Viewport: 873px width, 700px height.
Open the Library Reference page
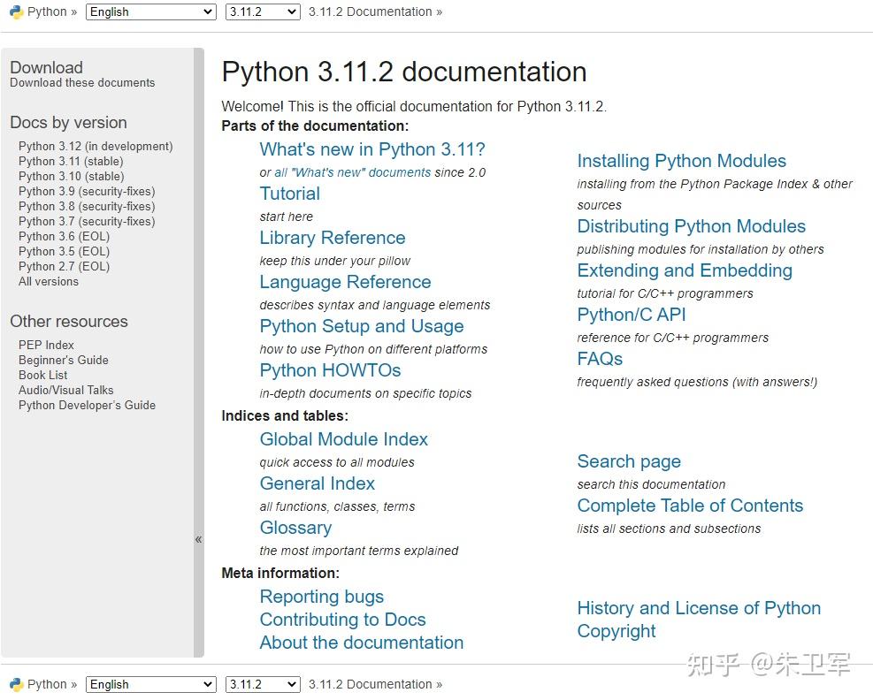pos(332,238)
